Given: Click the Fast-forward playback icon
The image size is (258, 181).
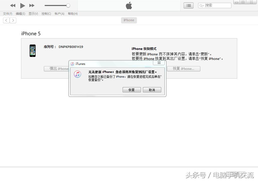Looking at the screenshot, I should coord(32,5).
